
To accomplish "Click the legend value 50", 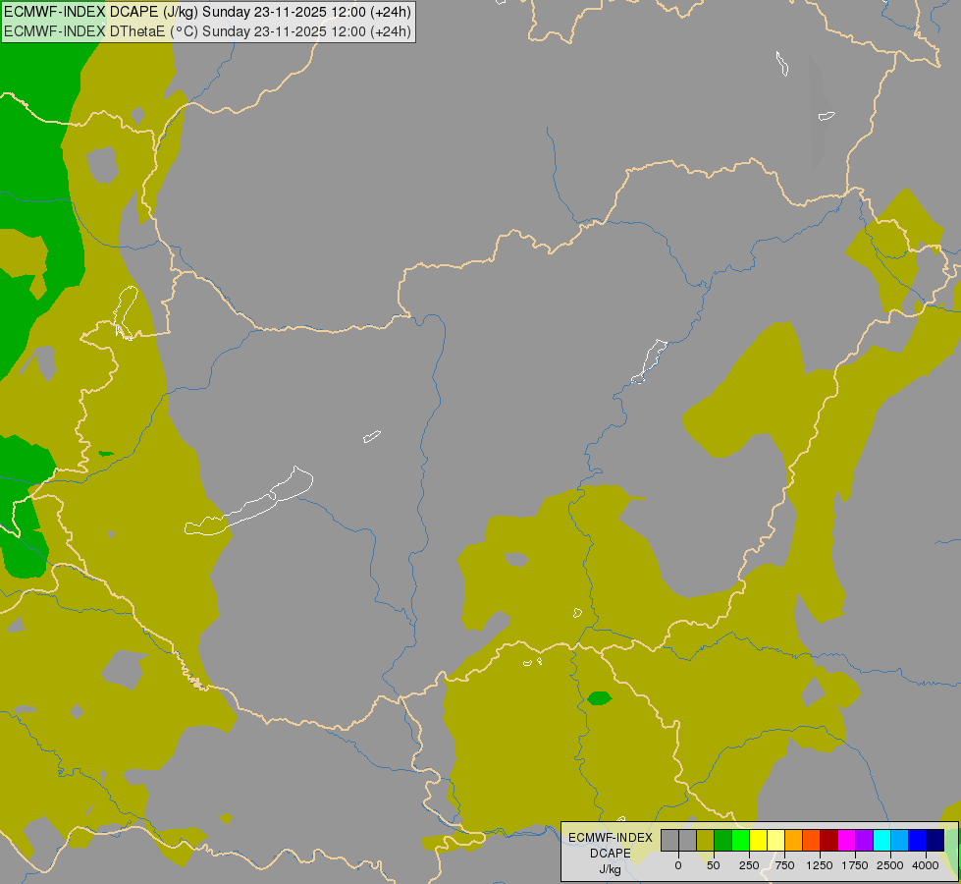I will click(714, 865).
